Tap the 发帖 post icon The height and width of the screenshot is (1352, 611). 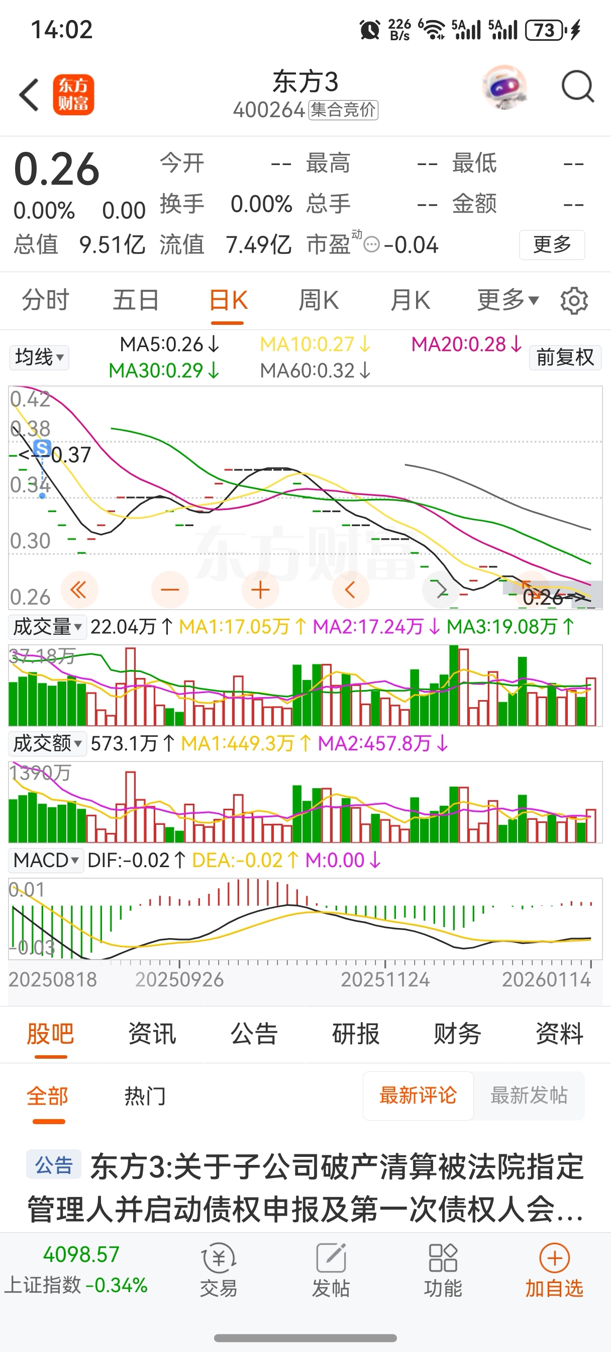point(331,1270)
